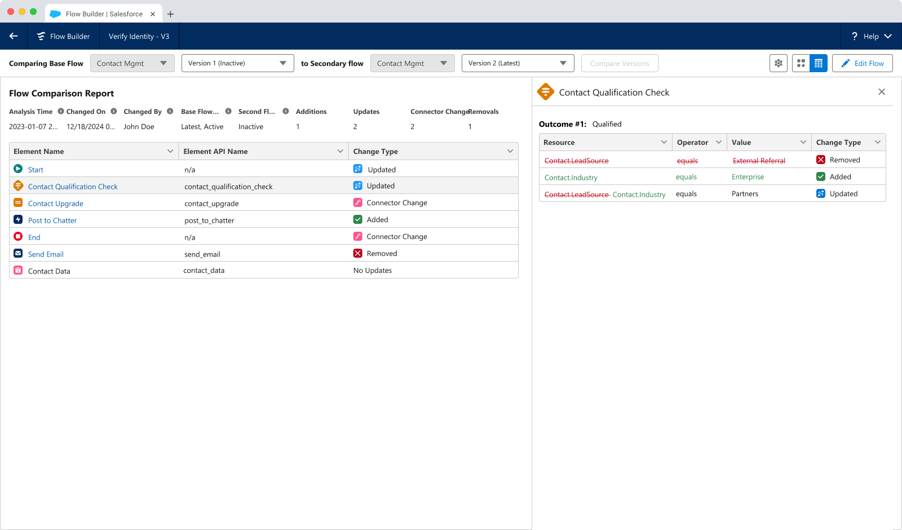Click the Contact Upgrade row icon
The height and width of the screenshot is (530, 902).
[18, 202]
